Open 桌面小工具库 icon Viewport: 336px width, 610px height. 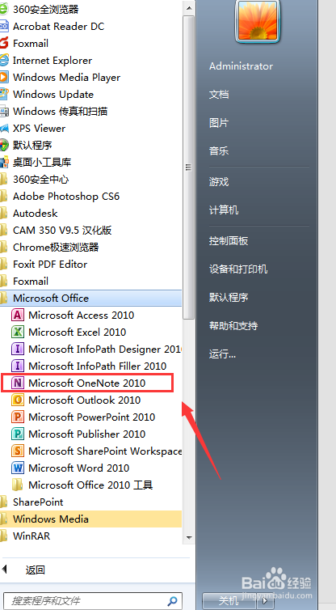[3, 163]
